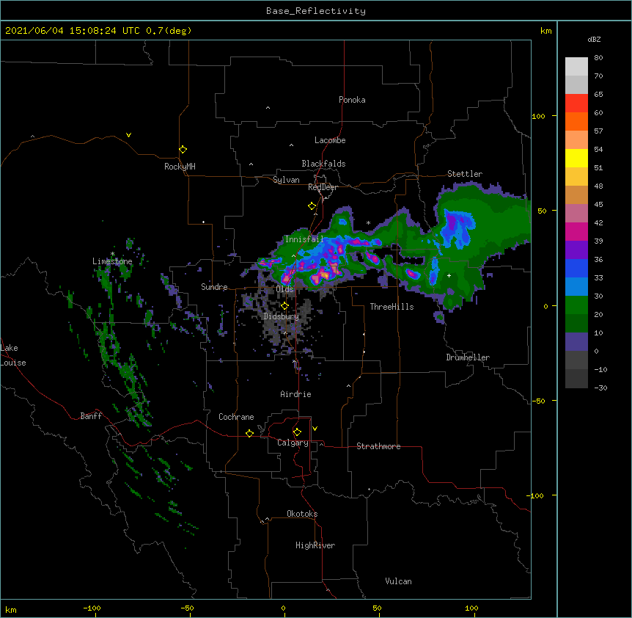Screen dimensions: 632x618
Task: Select the Airdrie city label
Action: (296, 394)
